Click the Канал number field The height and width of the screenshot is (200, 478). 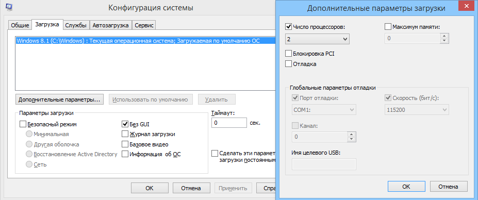(320, 137)
